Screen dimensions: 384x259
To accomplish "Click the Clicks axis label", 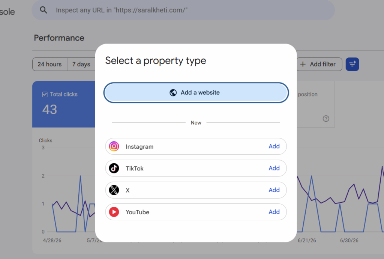I will 45,140.
